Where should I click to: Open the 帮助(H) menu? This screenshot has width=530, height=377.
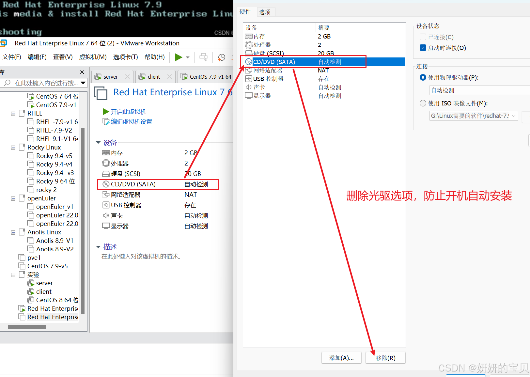click(155, 57)
